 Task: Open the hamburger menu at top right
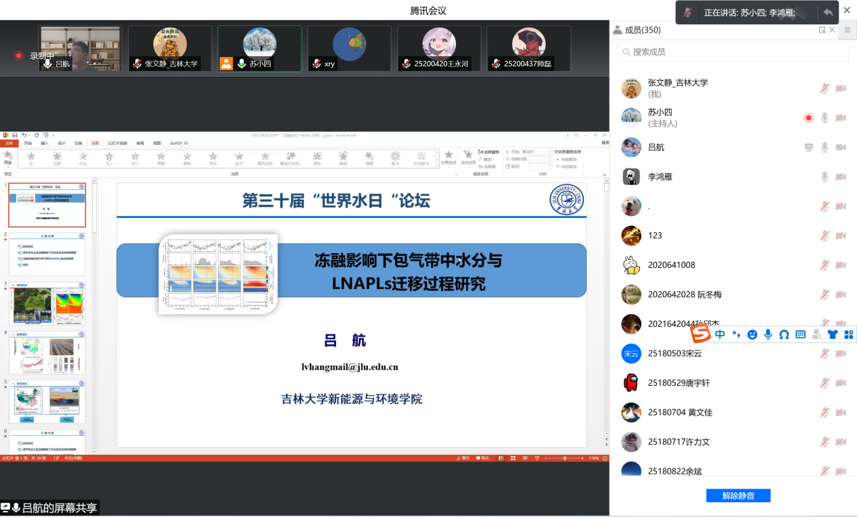[x=848, y=30]
